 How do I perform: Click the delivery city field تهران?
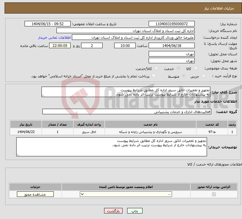coord(171,61)
